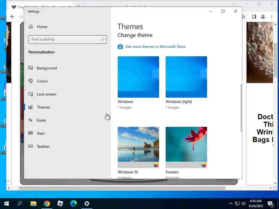Image resolution: width=279 pixels, height=209 pixels.
Task: Click the Lock screen icon in sidebar
Action: (31, 94)
